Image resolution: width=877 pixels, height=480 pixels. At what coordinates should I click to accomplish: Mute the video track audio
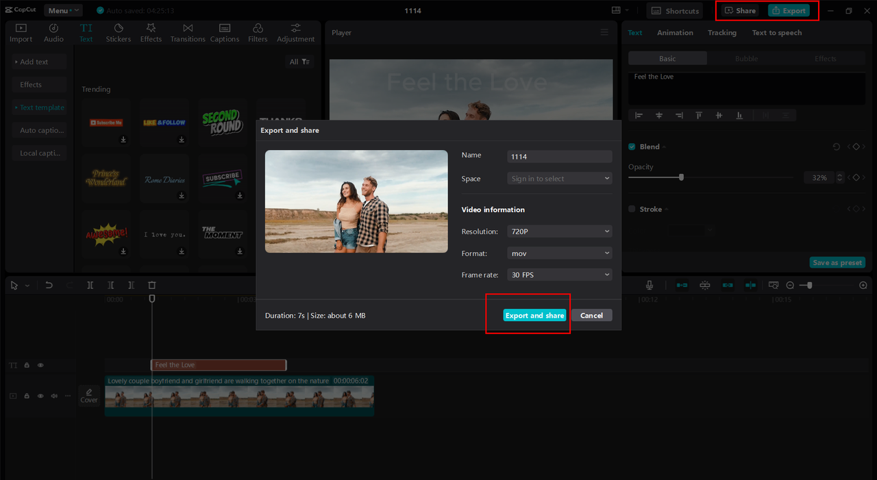click(x=54, y=396)
